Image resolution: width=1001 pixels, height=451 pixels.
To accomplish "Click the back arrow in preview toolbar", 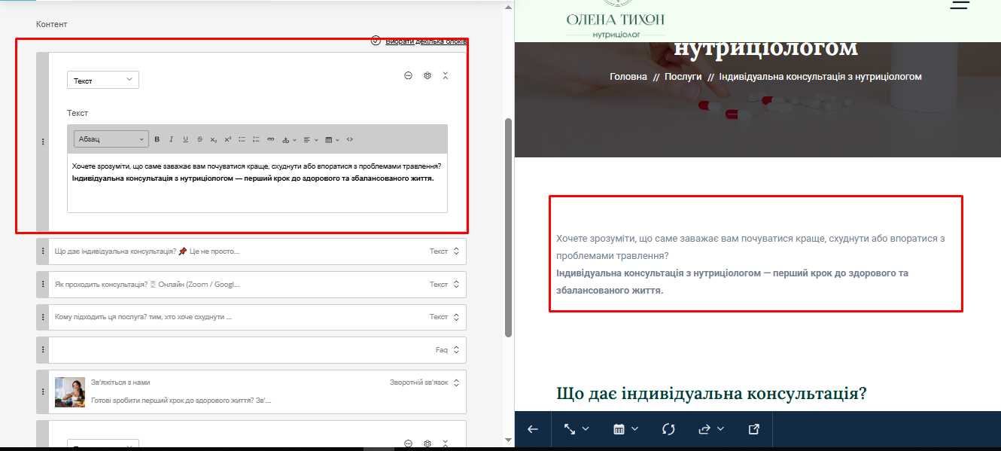I will coord(533,429).
